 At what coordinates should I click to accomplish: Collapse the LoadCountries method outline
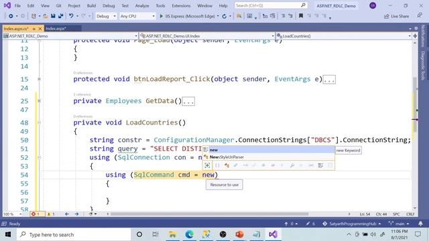coord(39,123)
